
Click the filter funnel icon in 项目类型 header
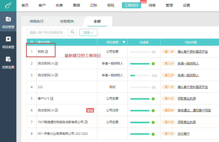tap(124, 42)
